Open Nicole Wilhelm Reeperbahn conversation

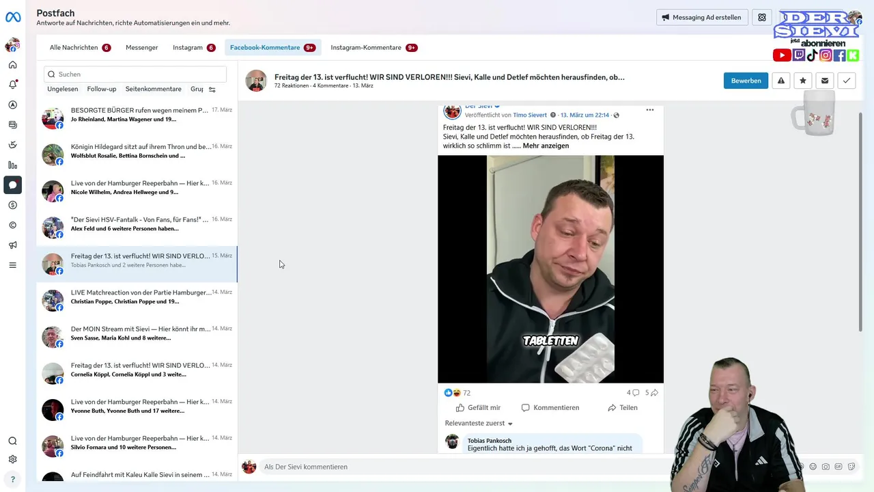pyautogui.click(x=137, y=191)
